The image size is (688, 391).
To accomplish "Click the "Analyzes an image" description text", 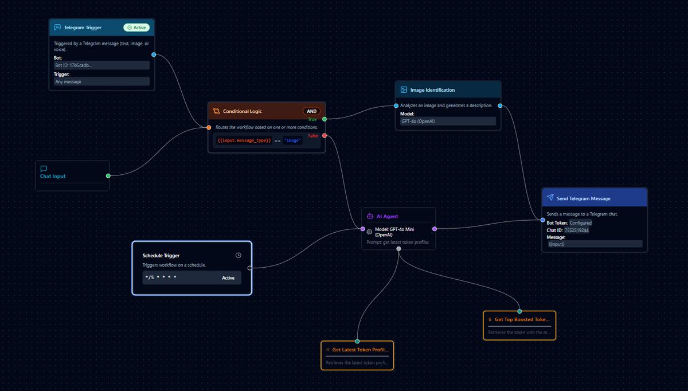I will (x=446, y=105).
